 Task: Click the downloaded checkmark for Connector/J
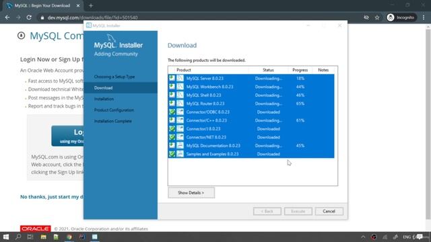pos(172,128)
